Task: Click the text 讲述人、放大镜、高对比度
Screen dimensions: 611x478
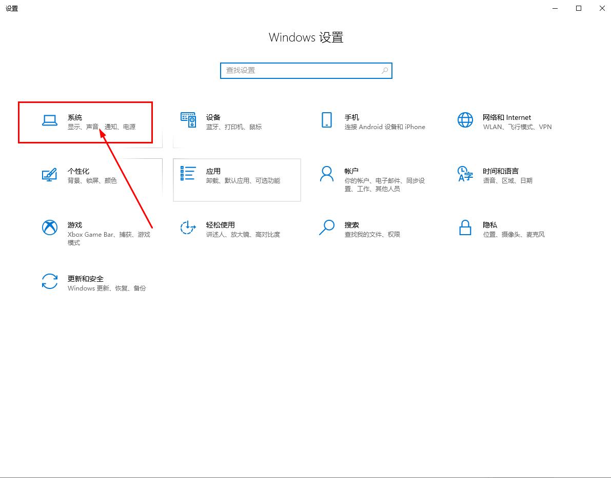Action: pos(243,234)
